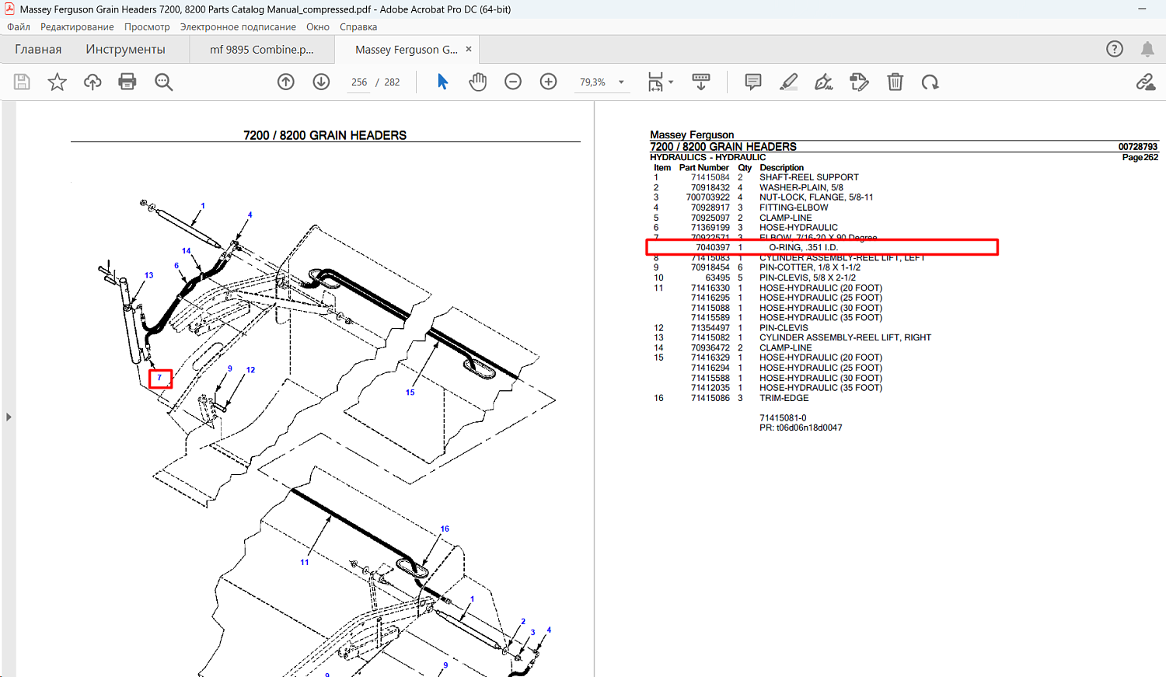Click callout 15 in the diagram
The height and width of the screenshot is (677, 1166).
click(x=410, y=393)
